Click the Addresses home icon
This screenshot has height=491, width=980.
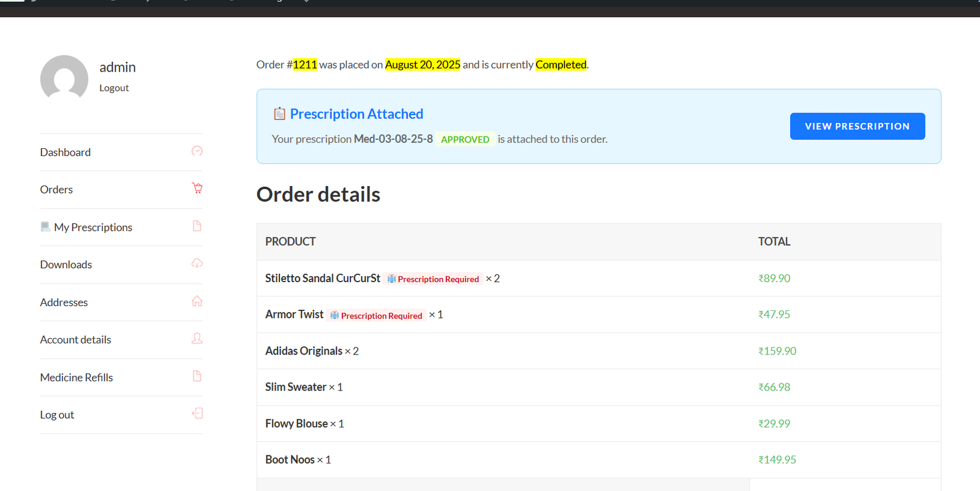(197, 301)
